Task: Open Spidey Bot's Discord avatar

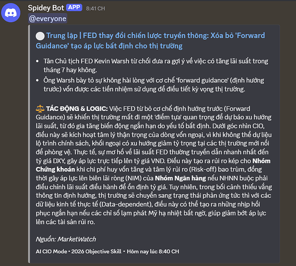Action: click(x=11, y=13)
